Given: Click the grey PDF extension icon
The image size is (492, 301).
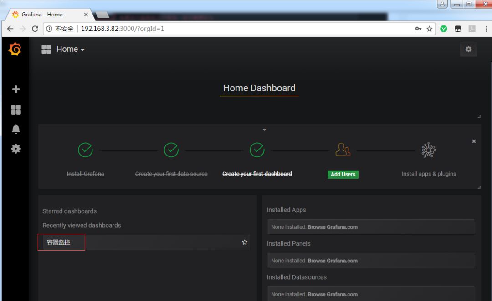Looking at the screenshot, I should (472, 29).
